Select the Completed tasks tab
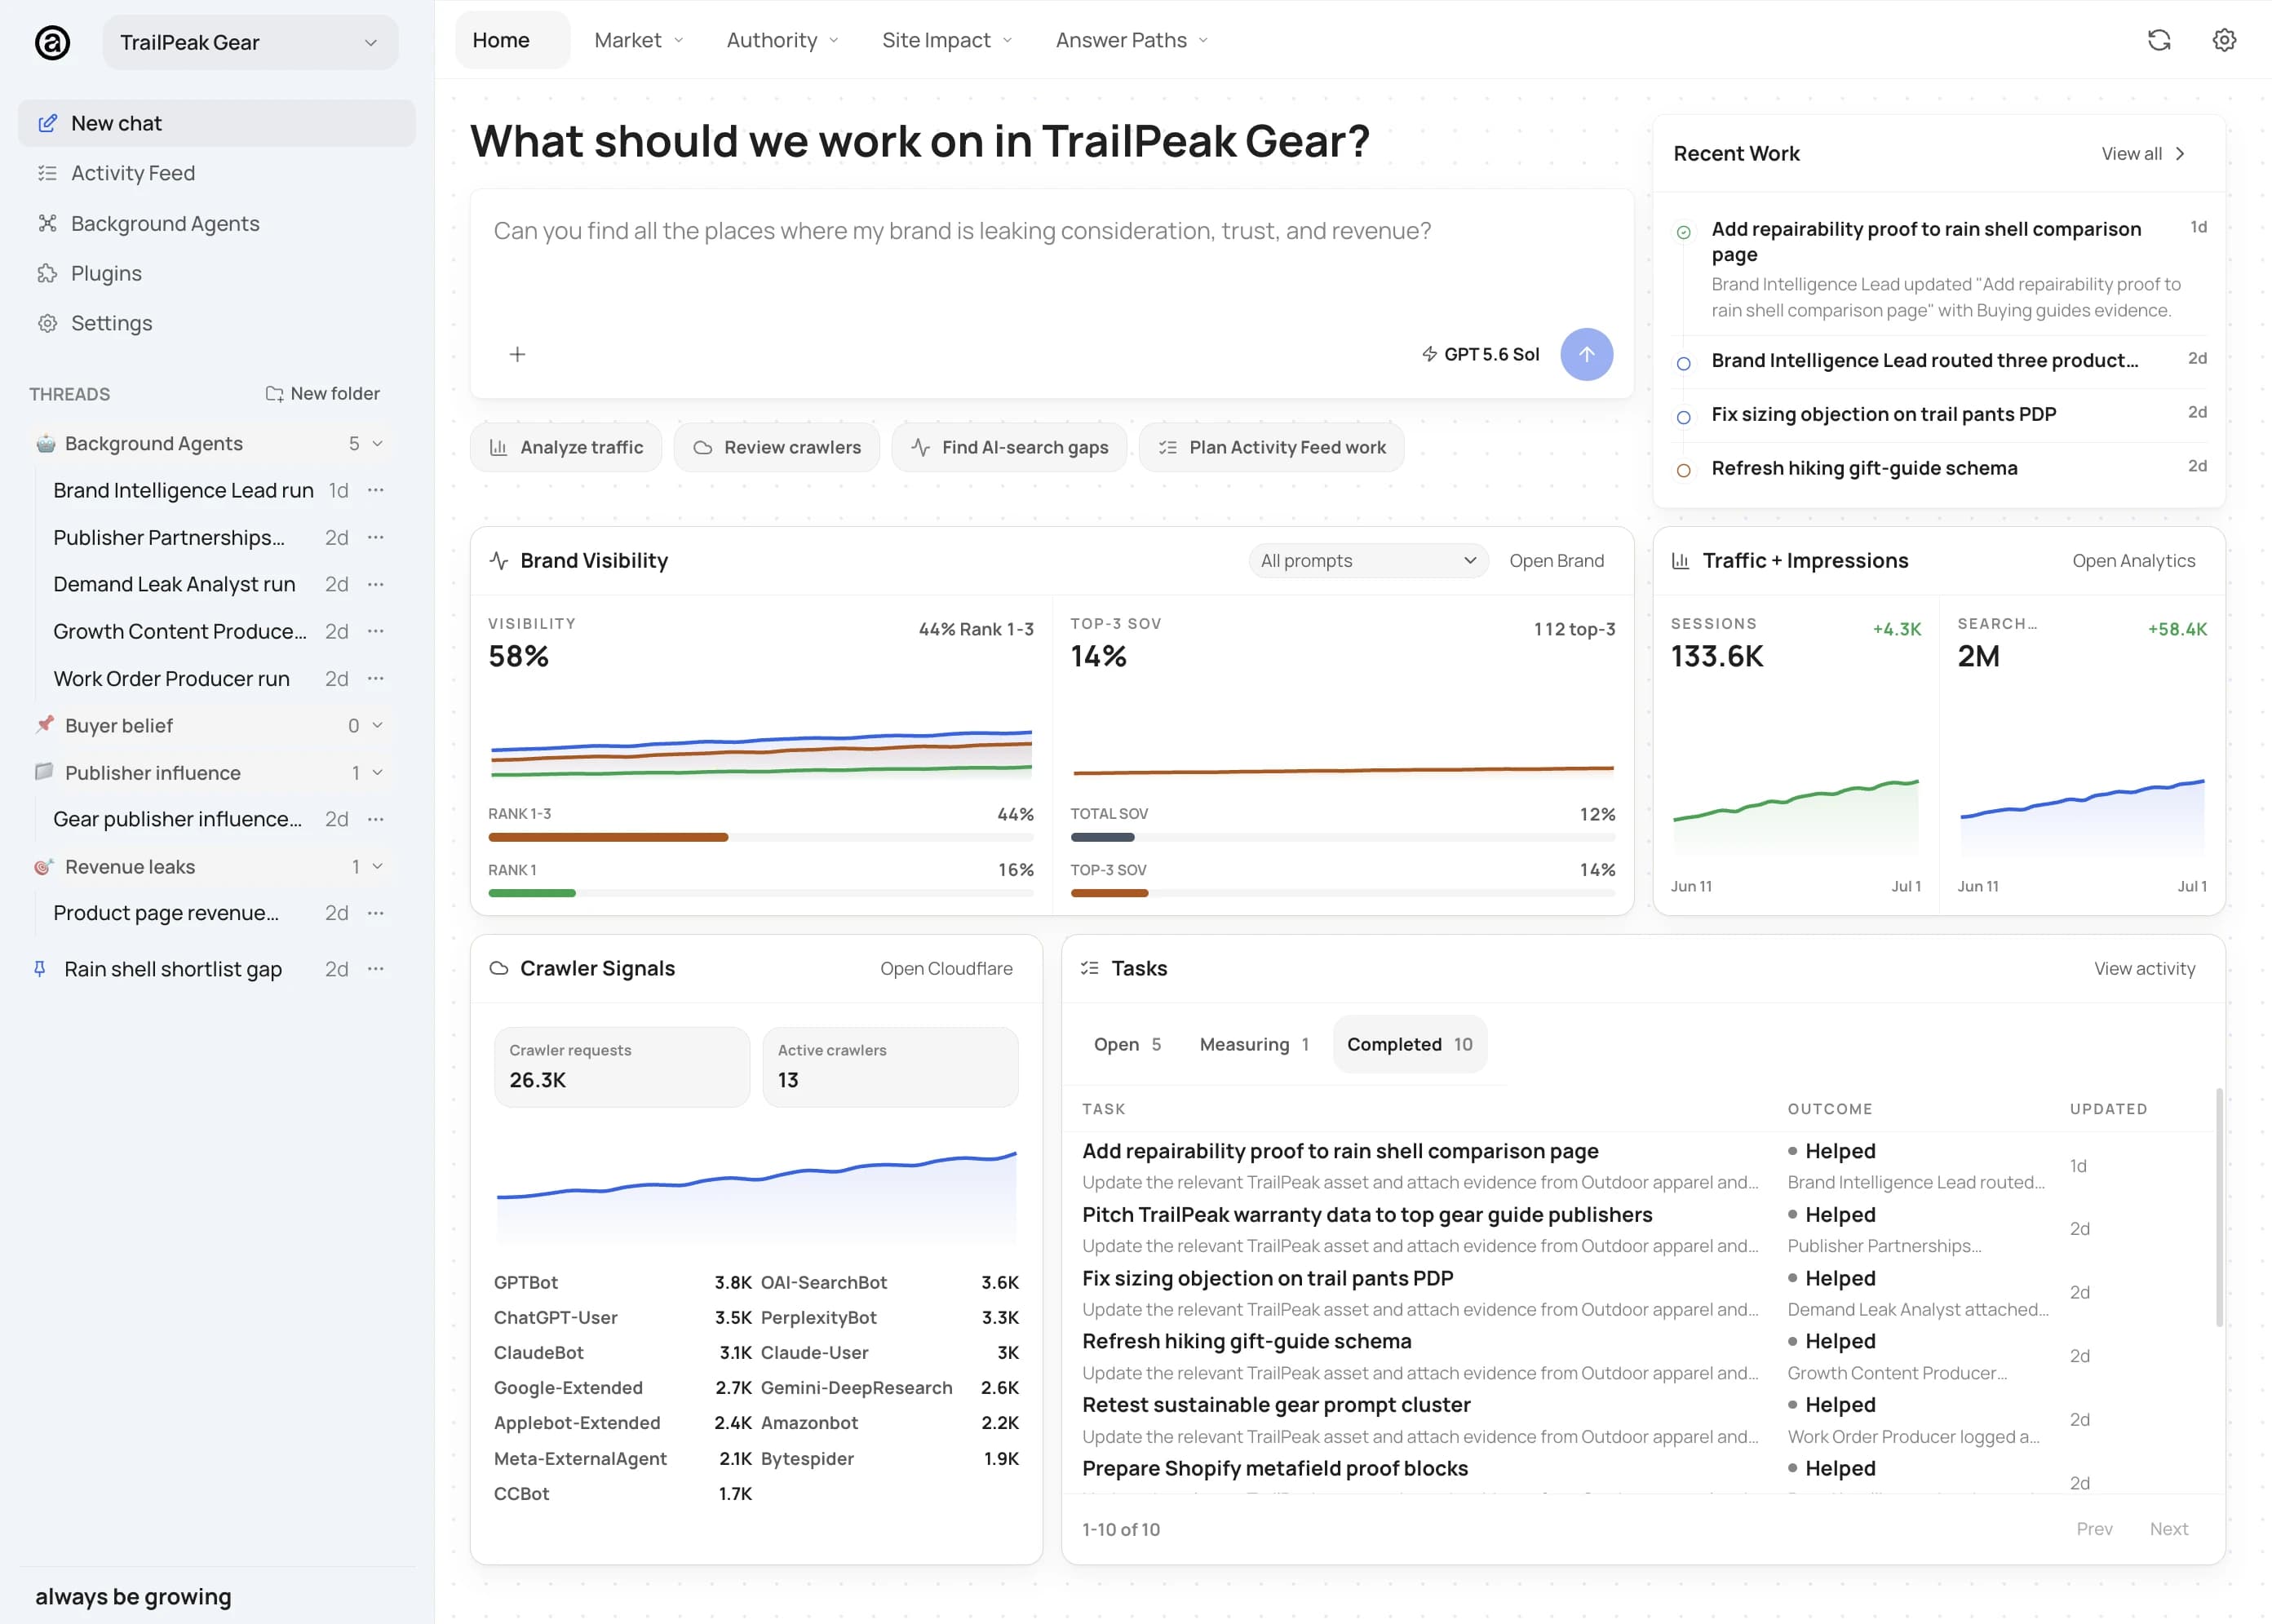The image size is (2272, 1624). click(x=1410, y=1044)
